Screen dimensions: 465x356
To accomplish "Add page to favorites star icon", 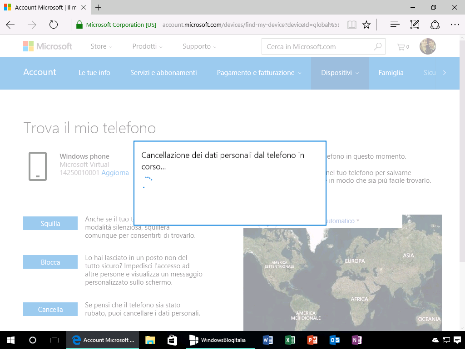I will click(366, 25).
